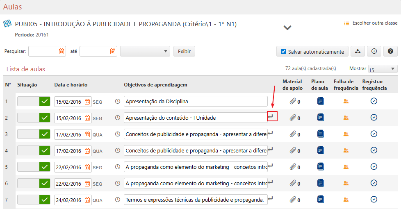Open calendar for the 'até' end date

(113, 51)
